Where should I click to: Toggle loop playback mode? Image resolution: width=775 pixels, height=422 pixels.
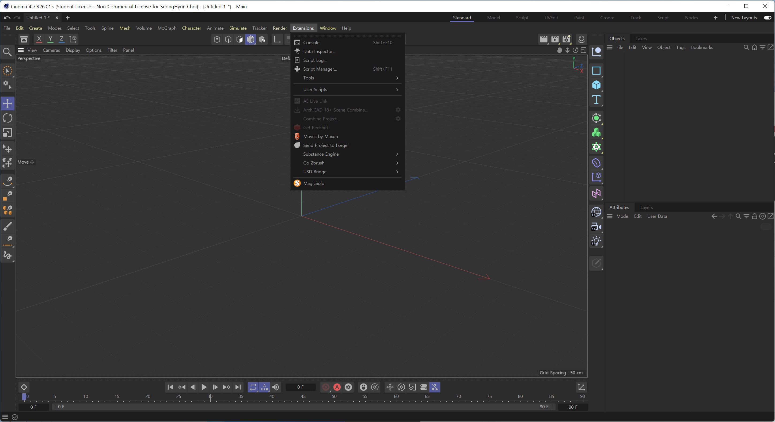(253, 387)
